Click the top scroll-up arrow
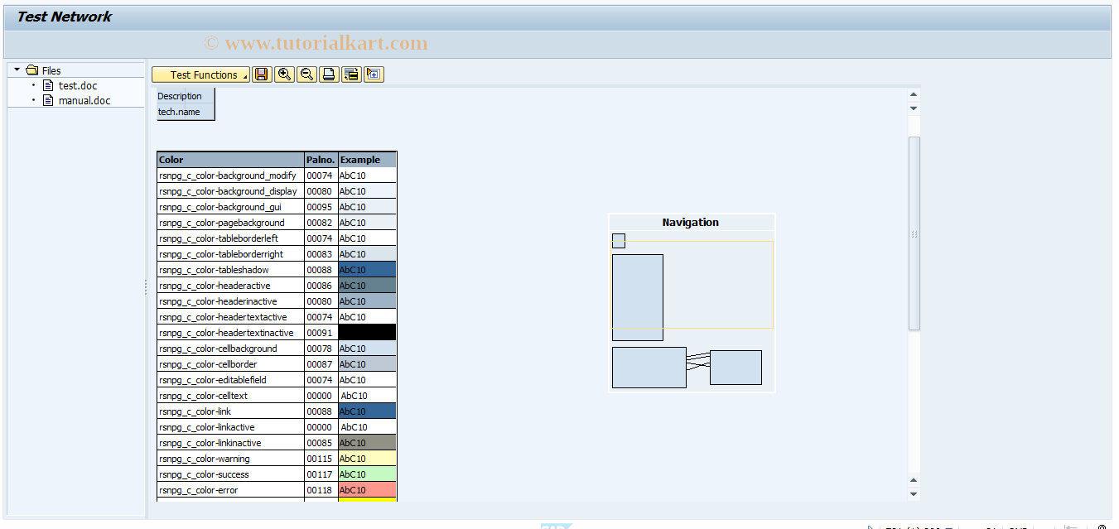Viewport: 1119px width, 529px height. tap(914, 94)
